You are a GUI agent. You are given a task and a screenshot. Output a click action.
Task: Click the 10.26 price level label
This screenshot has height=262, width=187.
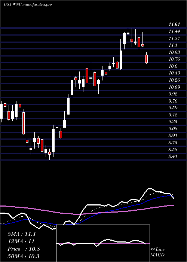point(174,80)
